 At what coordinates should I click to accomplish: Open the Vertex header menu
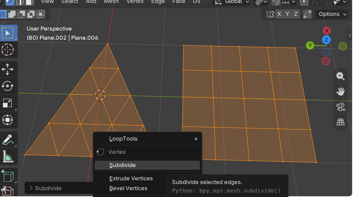tap(135, 2)
